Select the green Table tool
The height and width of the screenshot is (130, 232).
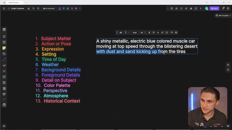pos(4,77)
